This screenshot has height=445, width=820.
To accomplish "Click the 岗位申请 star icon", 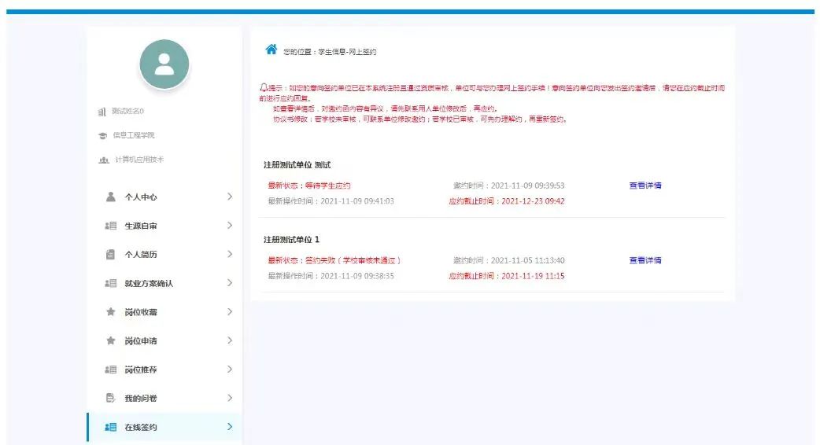I will pyautogui.click(x=111, y=340).
